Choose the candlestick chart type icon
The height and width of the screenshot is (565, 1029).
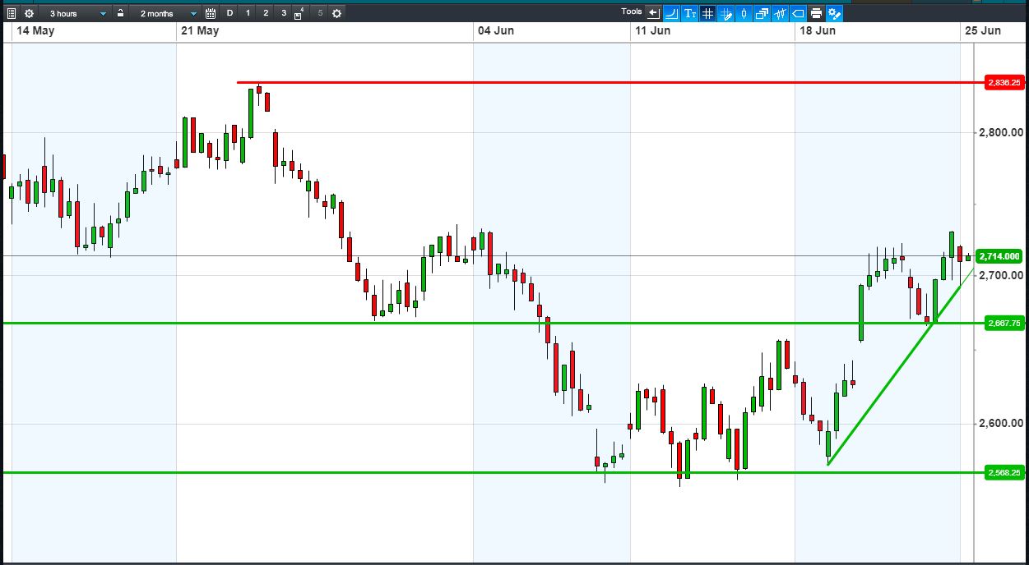(x=744, y=13)
